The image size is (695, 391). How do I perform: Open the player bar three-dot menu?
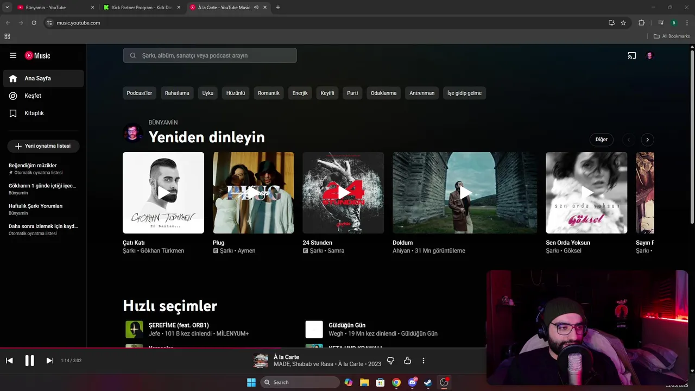point(424,361)
